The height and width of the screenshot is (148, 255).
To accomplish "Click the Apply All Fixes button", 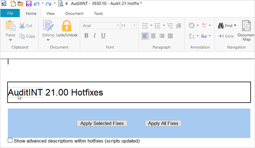I will (x=163, y=123).
